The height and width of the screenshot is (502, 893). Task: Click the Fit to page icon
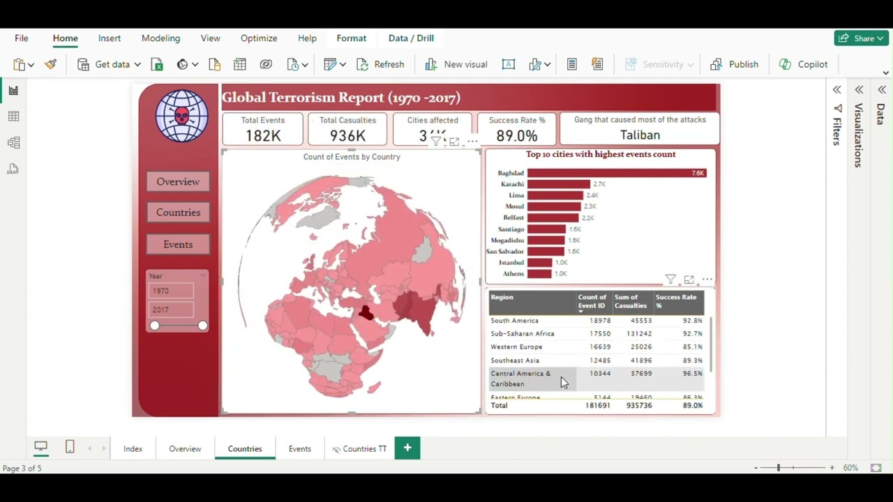pos(876,468)
